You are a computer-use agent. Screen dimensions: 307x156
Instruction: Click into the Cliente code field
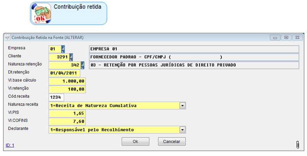tap(59, 57)
